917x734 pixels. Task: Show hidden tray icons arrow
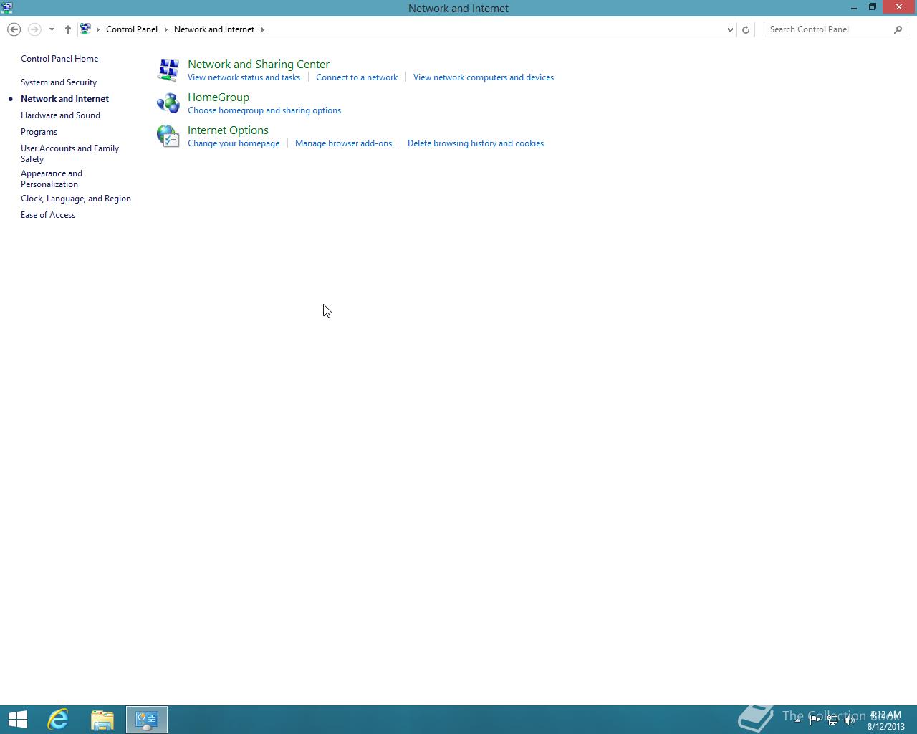797,720
